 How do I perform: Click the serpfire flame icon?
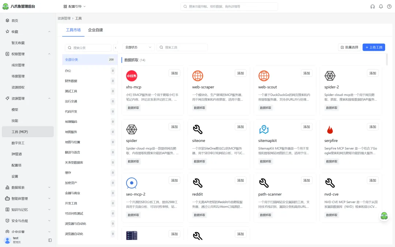tap(330, 130)
